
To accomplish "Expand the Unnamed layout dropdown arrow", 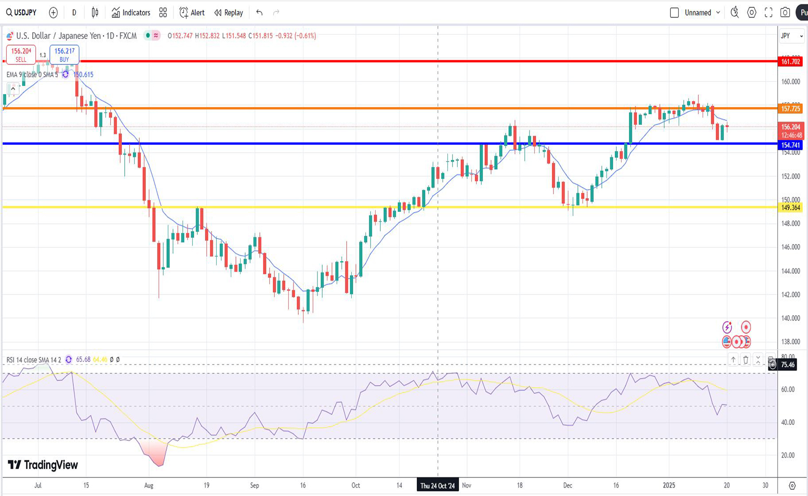I will [718, 12].
